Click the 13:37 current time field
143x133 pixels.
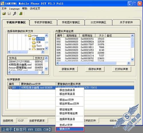(22, 121)
